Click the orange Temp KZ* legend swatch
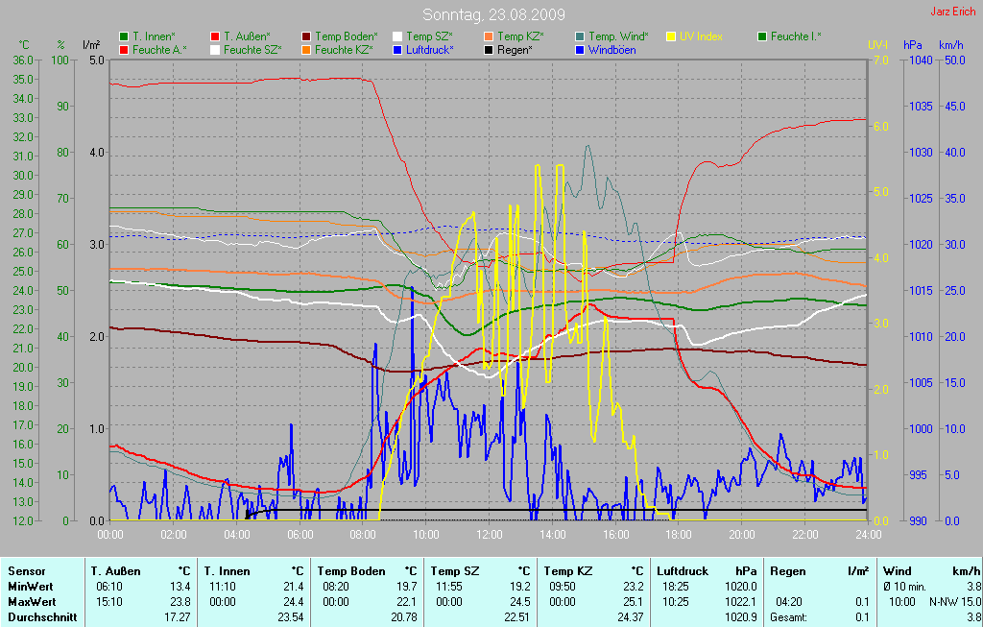Image resolution: width=983 pixels, height=627 pixels. click(x=489, y=37)
